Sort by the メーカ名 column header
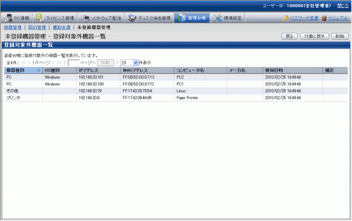The image size is (352, 221). (245, 70)
